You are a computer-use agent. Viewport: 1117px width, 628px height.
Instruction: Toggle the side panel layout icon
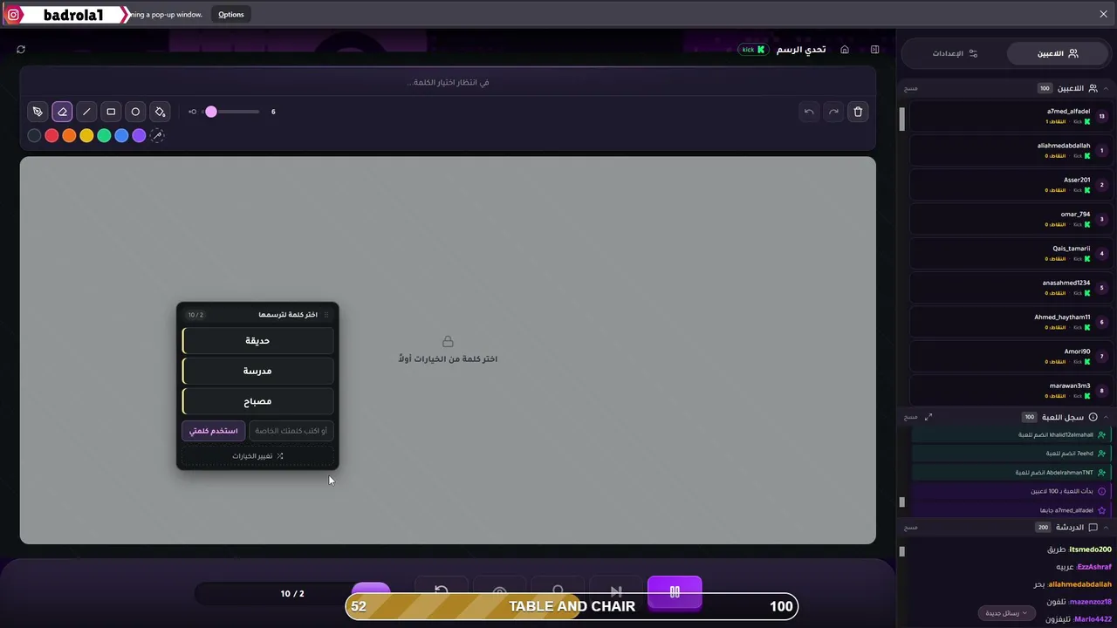[874, 50]
